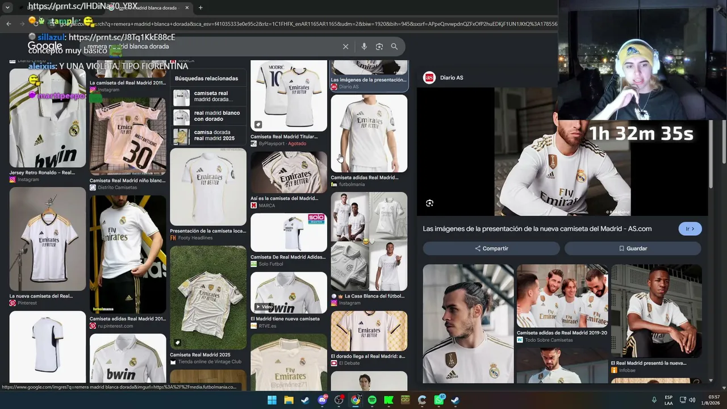Click the Guardar save button
The height and width of the screenshot is (409, 727).
(x=633, y=248)
